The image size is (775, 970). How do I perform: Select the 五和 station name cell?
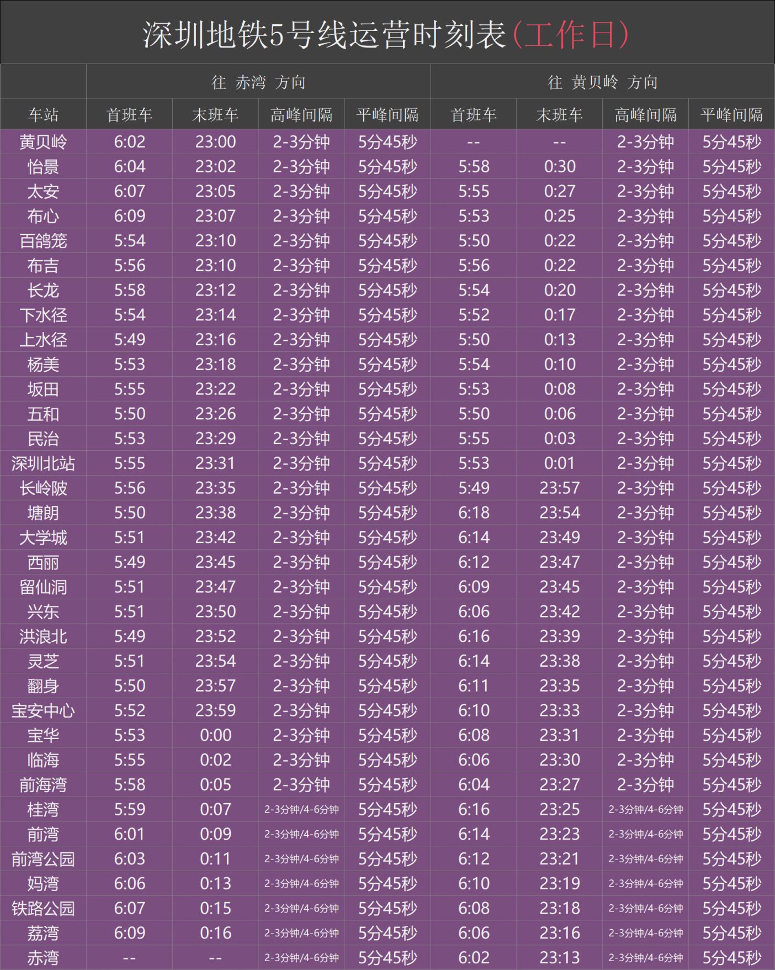tap(43, 414)
